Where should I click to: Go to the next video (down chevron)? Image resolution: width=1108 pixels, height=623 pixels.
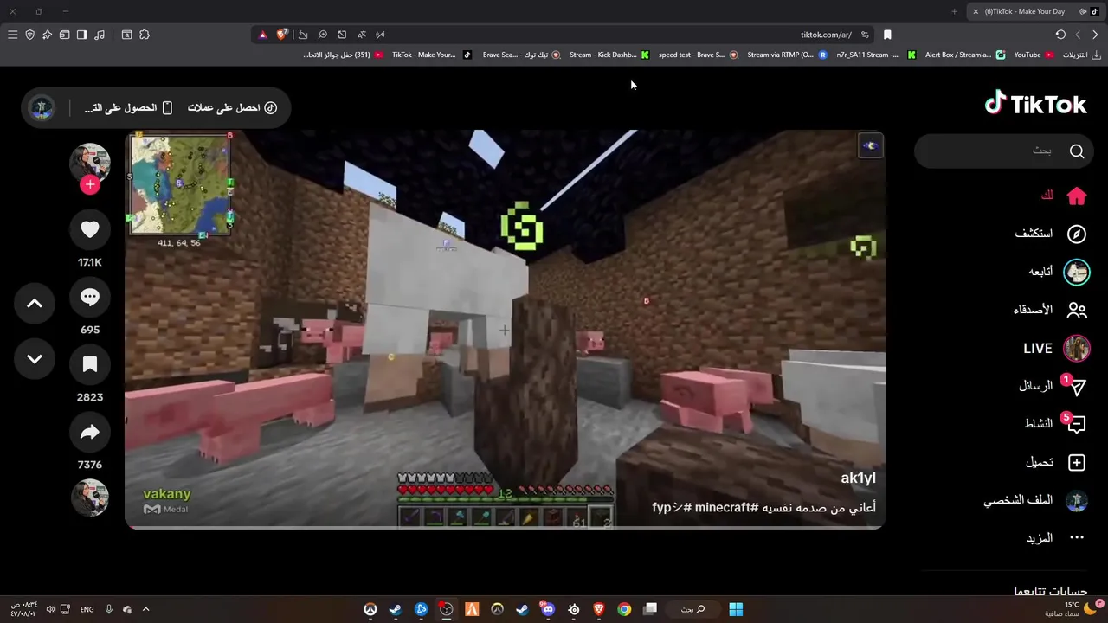coord(35,359)
